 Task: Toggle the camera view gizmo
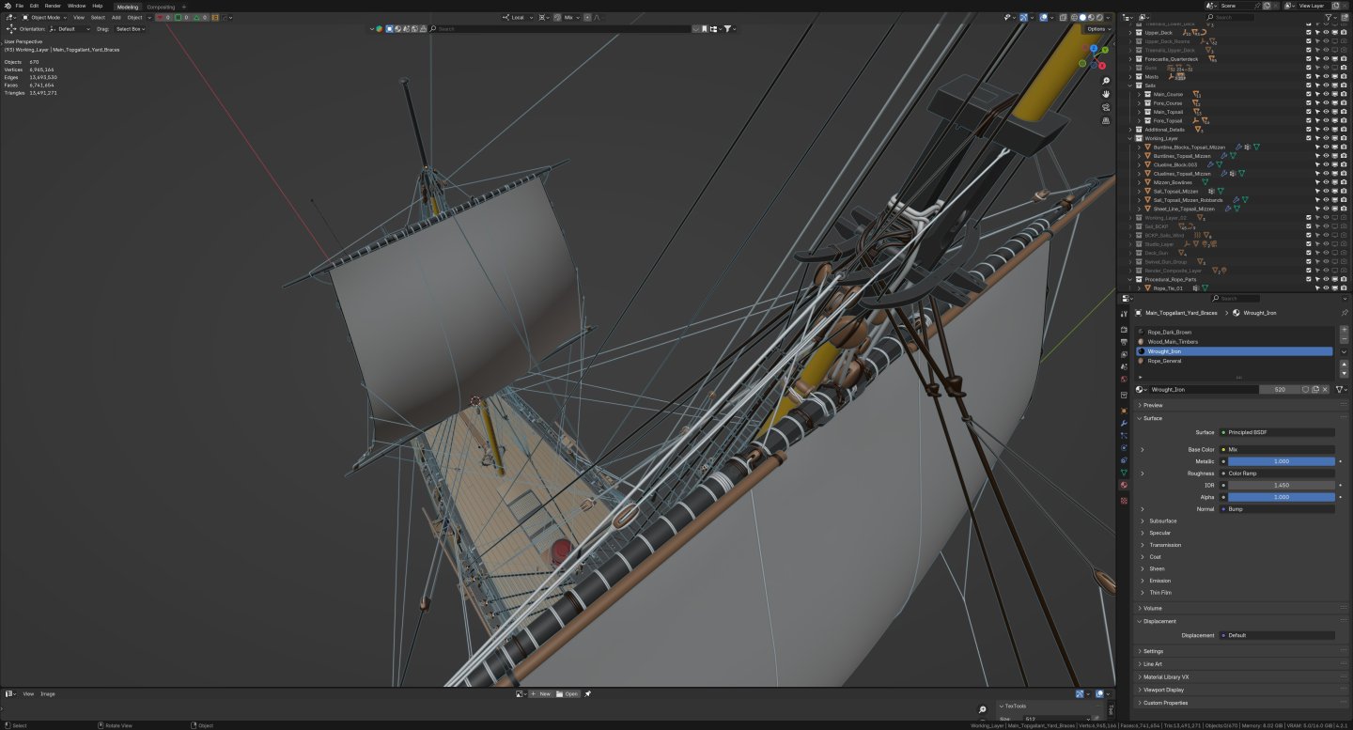[1106, 107]
